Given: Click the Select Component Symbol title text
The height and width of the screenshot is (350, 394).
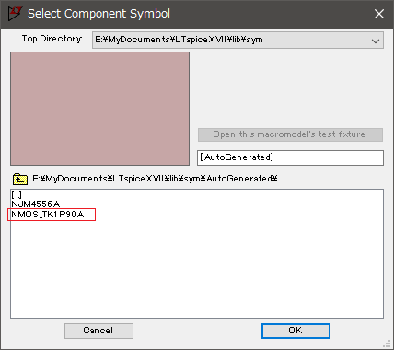Looking at the screenshot, I should coord(98,14).
